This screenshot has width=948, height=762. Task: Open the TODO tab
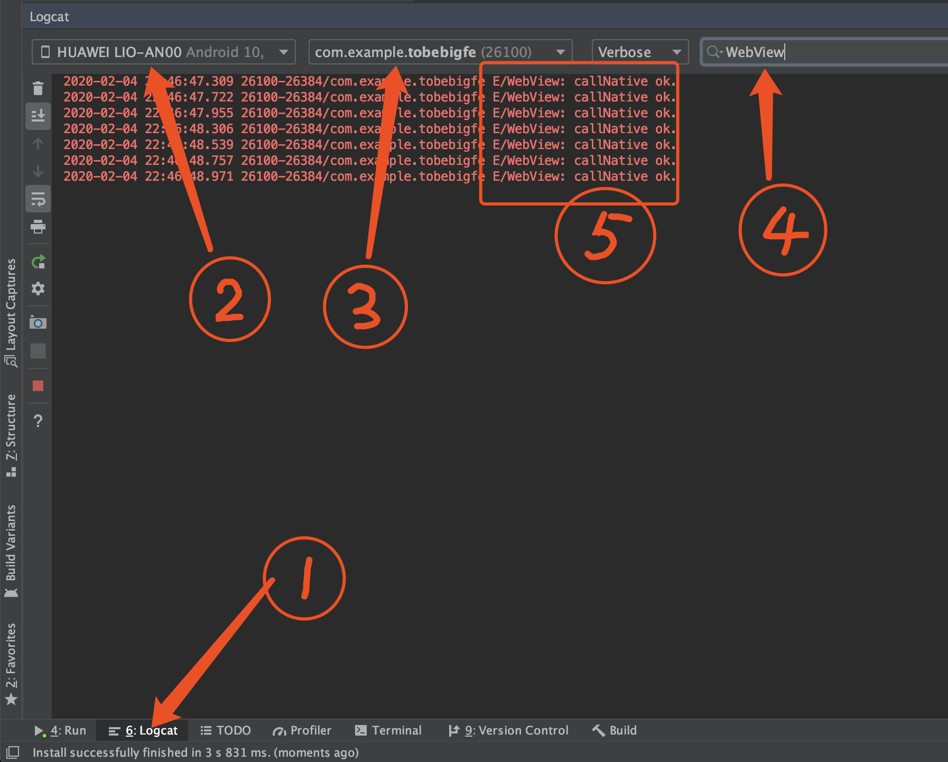coord(226,730)
